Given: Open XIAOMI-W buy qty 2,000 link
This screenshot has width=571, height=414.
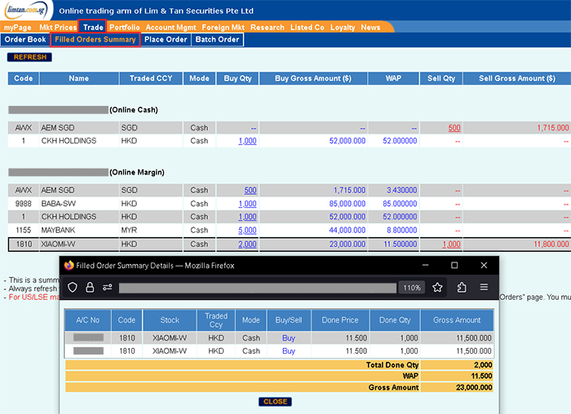Looking at the screenshot, I should coord(247,244).
